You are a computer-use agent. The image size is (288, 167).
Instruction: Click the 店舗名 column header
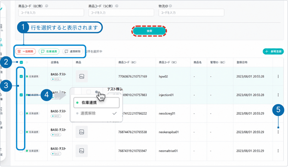pyautogui.click(x=55, y=63)
